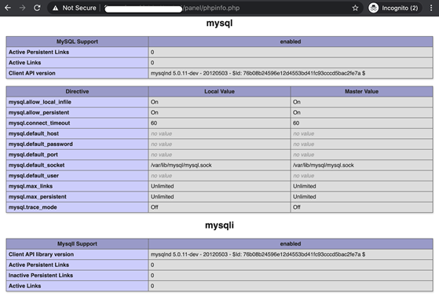The width and height of the screenshot is (439, 296).
Task: Click mysql.default_port directive
Action: coord(33,155)
